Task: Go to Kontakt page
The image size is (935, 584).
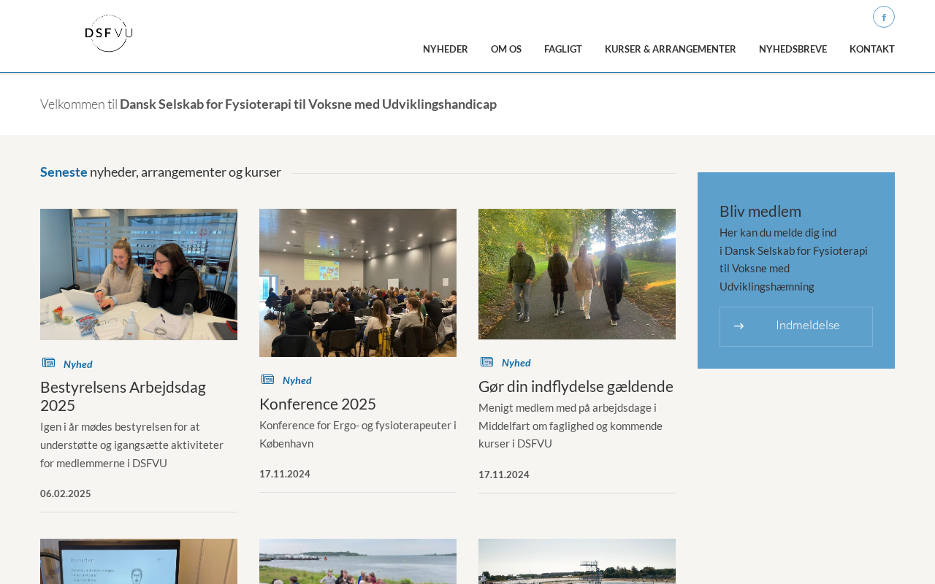Action: pyautogui.click(x=872, y=49)
